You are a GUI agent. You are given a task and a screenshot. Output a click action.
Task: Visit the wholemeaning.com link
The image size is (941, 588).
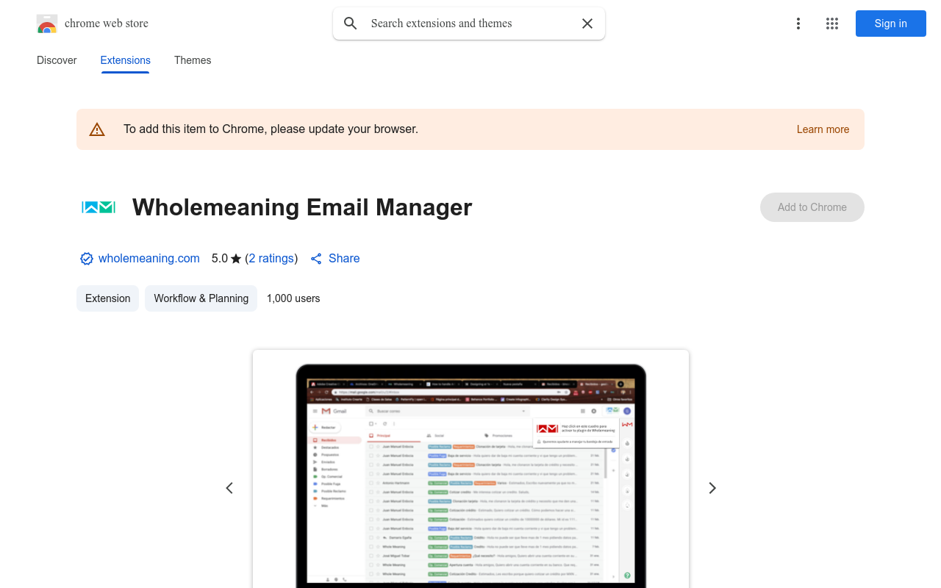point(149,258)
